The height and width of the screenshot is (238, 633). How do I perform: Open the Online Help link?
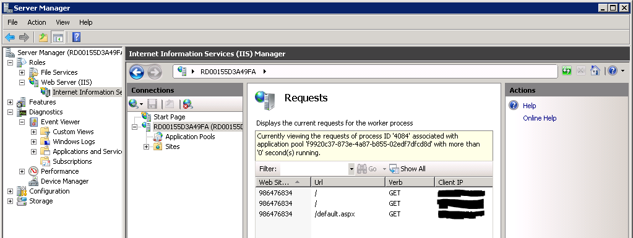[x=540, y=118]
